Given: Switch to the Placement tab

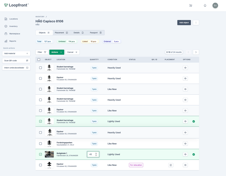Looking at the screenshot, I should 61,33.
